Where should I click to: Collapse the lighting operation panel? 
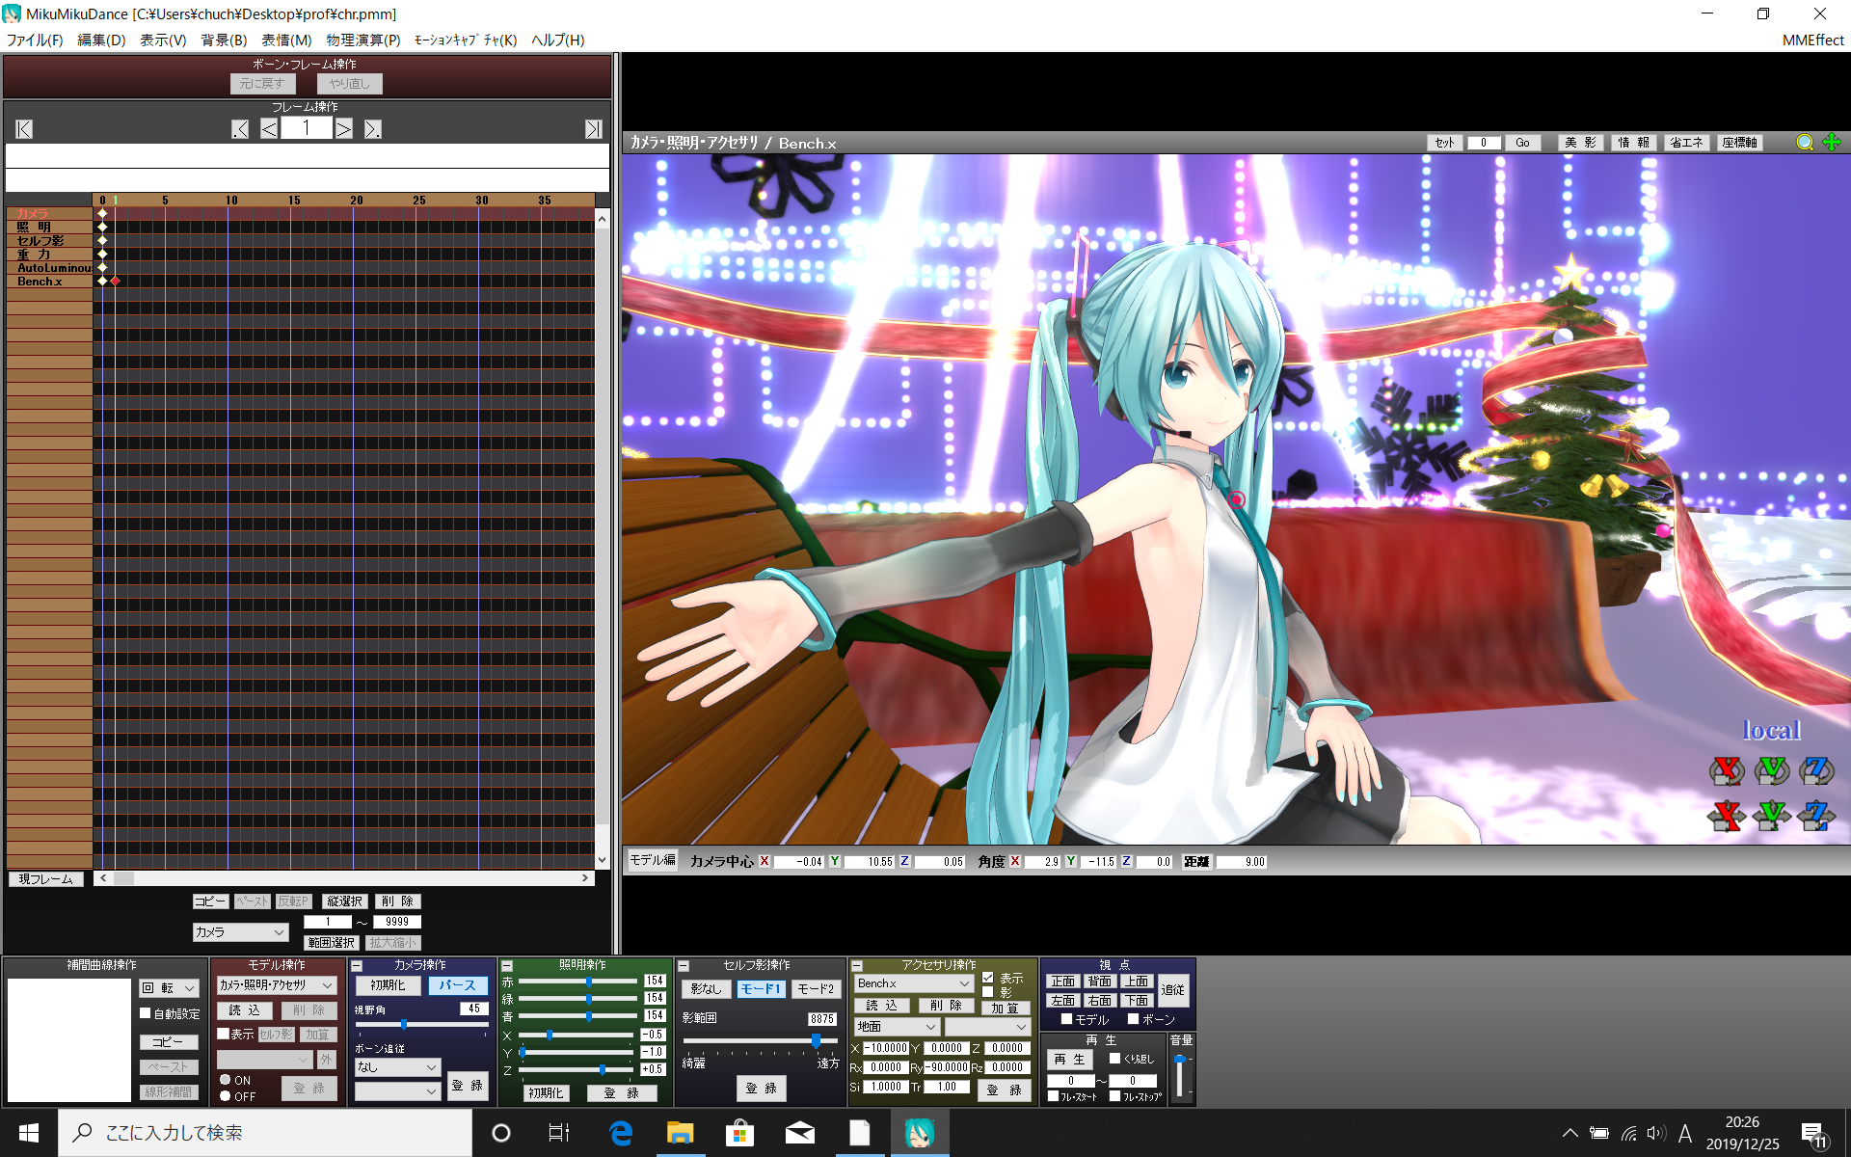[x=507, y=965]
